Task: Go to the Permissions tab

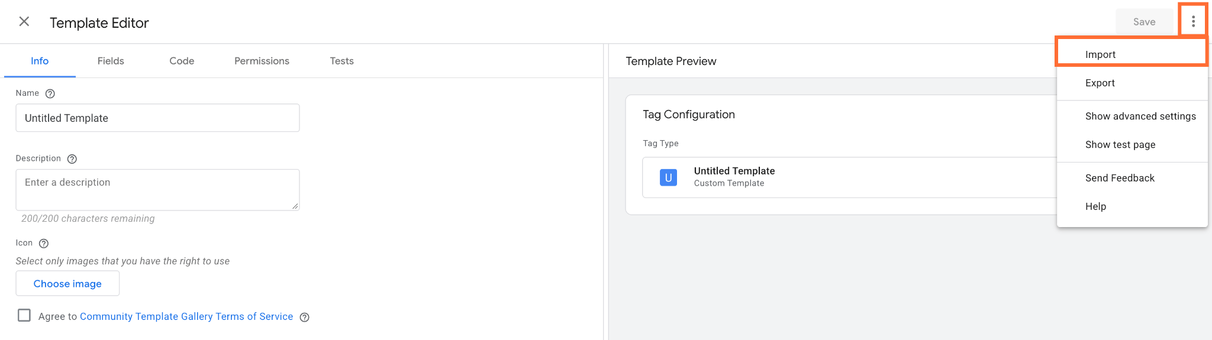Action: click(x=262, y=61)
